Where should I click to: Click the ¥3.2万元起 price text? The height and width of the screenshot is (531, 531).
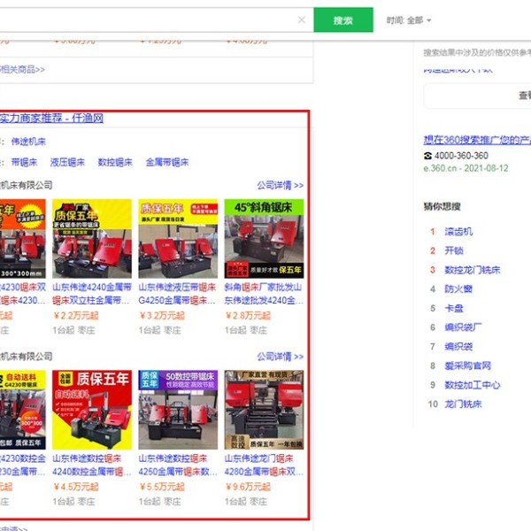(162, 316)
